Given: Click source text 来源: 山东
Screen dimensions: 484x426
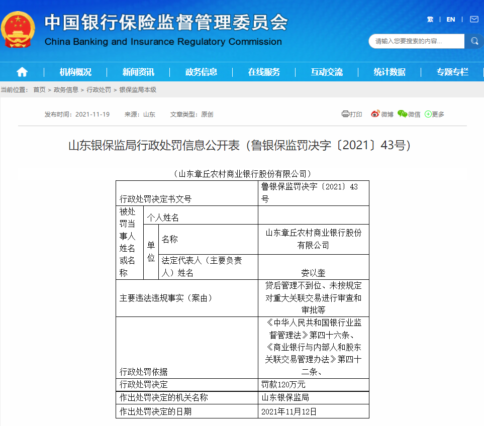Looking at the screenshot, I should [x=140, y=115].
